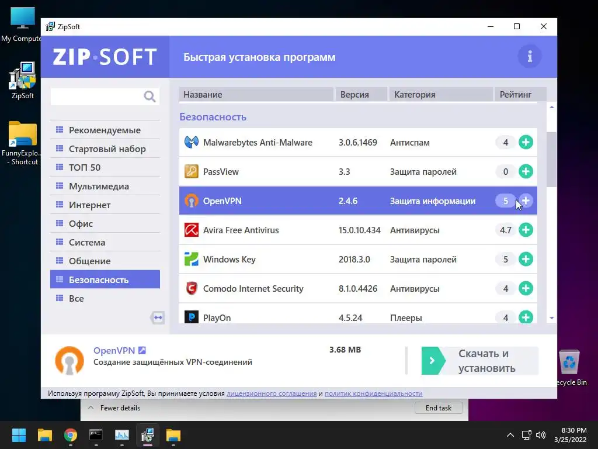Open ZipSoft desktop shortcut

[x=23, y=81]
